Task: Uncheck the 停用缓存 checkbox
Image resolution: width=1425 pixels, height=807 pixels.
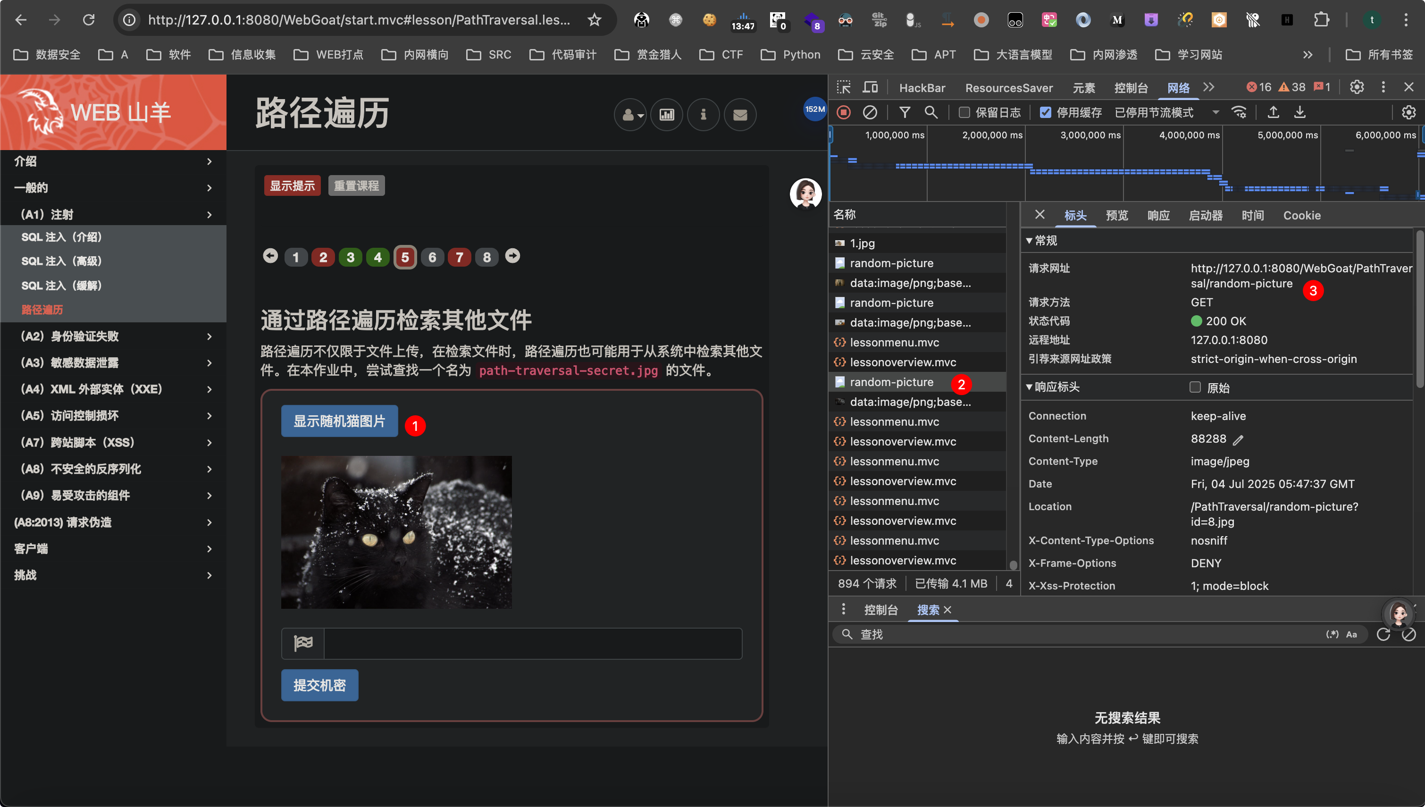Action: coord(1045,112)
